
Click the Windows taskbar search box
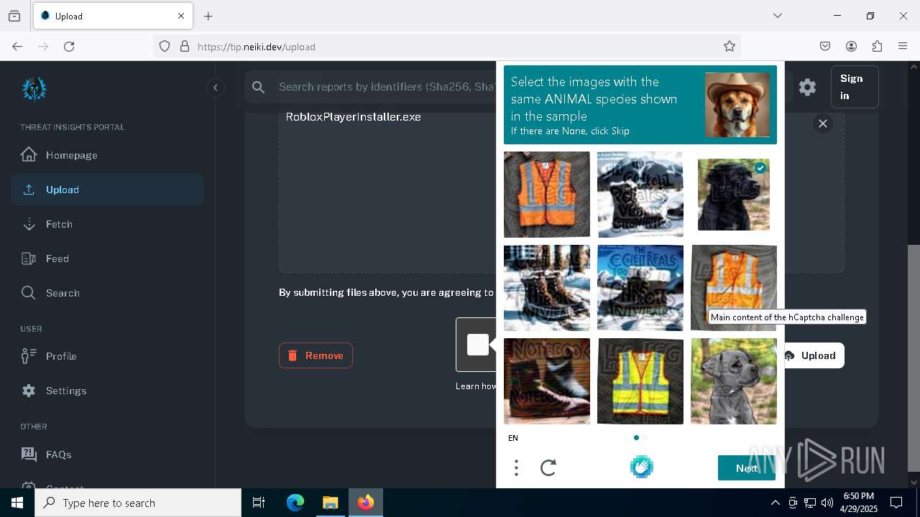(x=138, y=503)
